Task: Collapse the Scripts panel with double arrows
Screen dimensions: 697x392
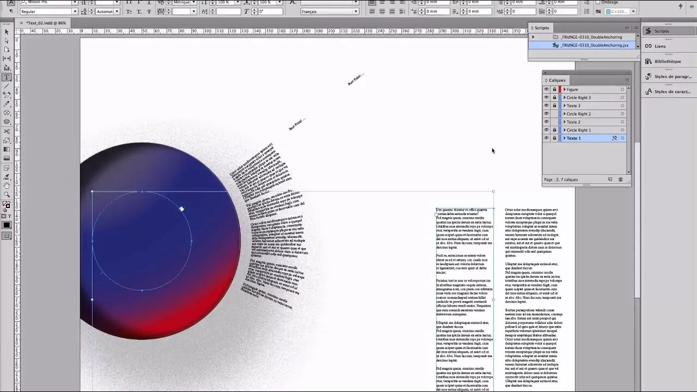Action: 627,28
